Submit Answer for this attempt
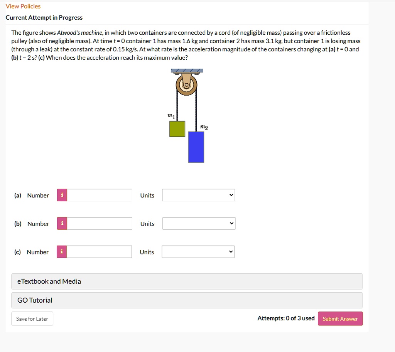 (x=340, y=318)
